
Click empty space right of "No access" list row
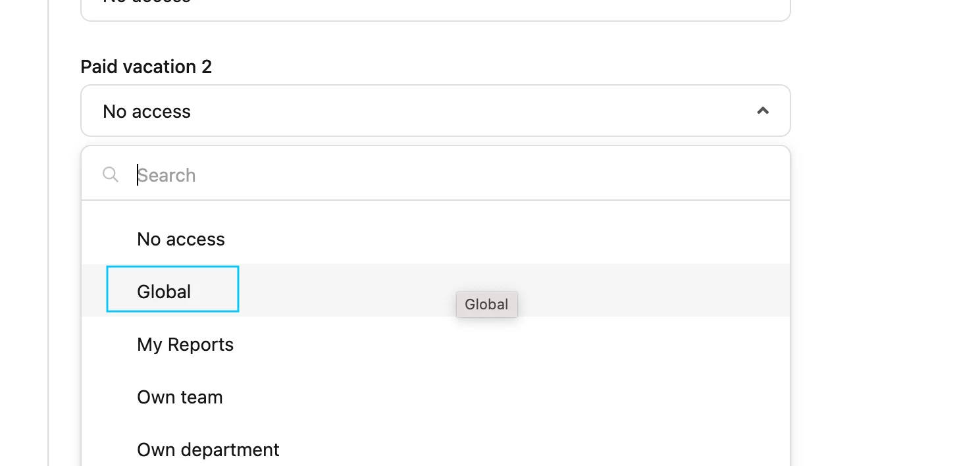(x=507, y=239)
